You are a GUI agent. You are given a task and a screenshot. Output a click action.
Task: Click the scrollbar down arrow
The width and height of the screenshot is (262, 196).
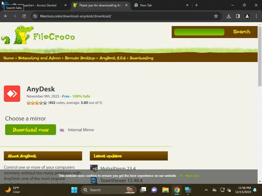coord(260,181)
